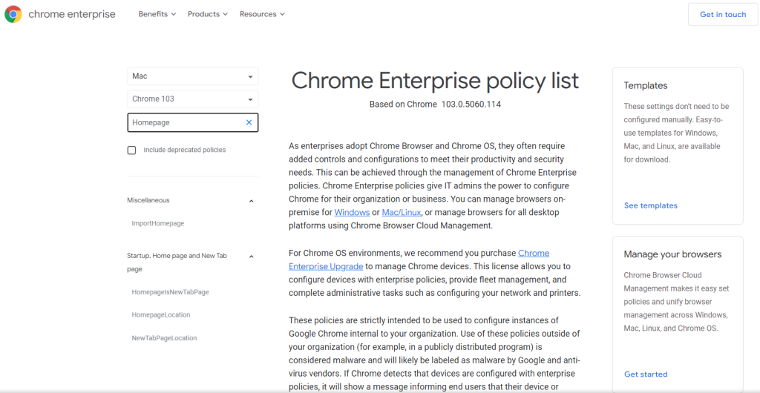The image size is (760, 393).
Task: Follow the Mac/Linux link
Action: (x=402, y=212)
